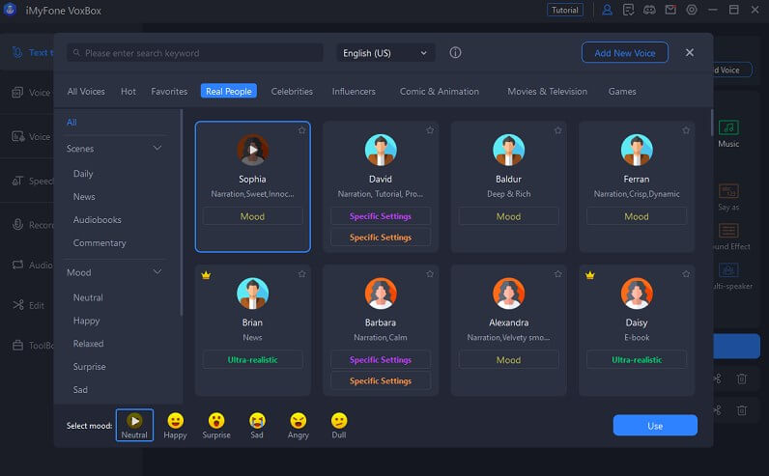The width and height of the screenshot is (769, 476).
Task: Select Alexandra voice avatar
Action: click(x=508, y=294)
